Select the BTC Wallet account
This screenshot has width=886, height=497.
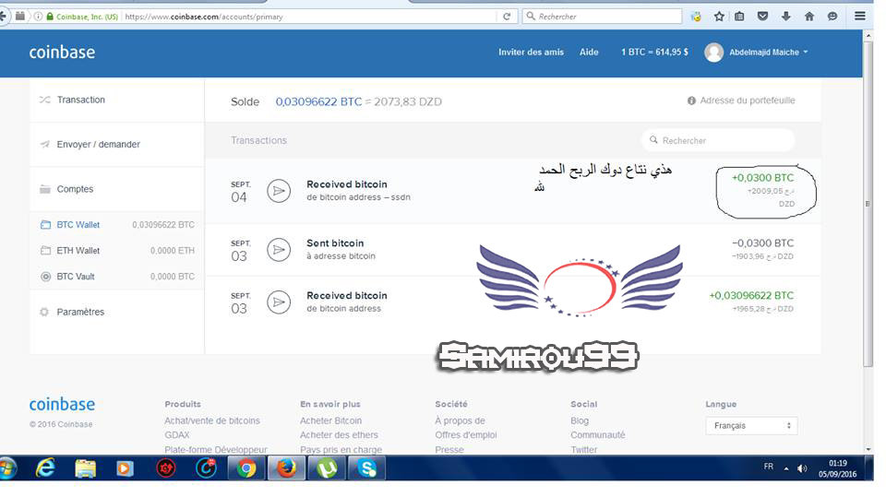[116, 225]
